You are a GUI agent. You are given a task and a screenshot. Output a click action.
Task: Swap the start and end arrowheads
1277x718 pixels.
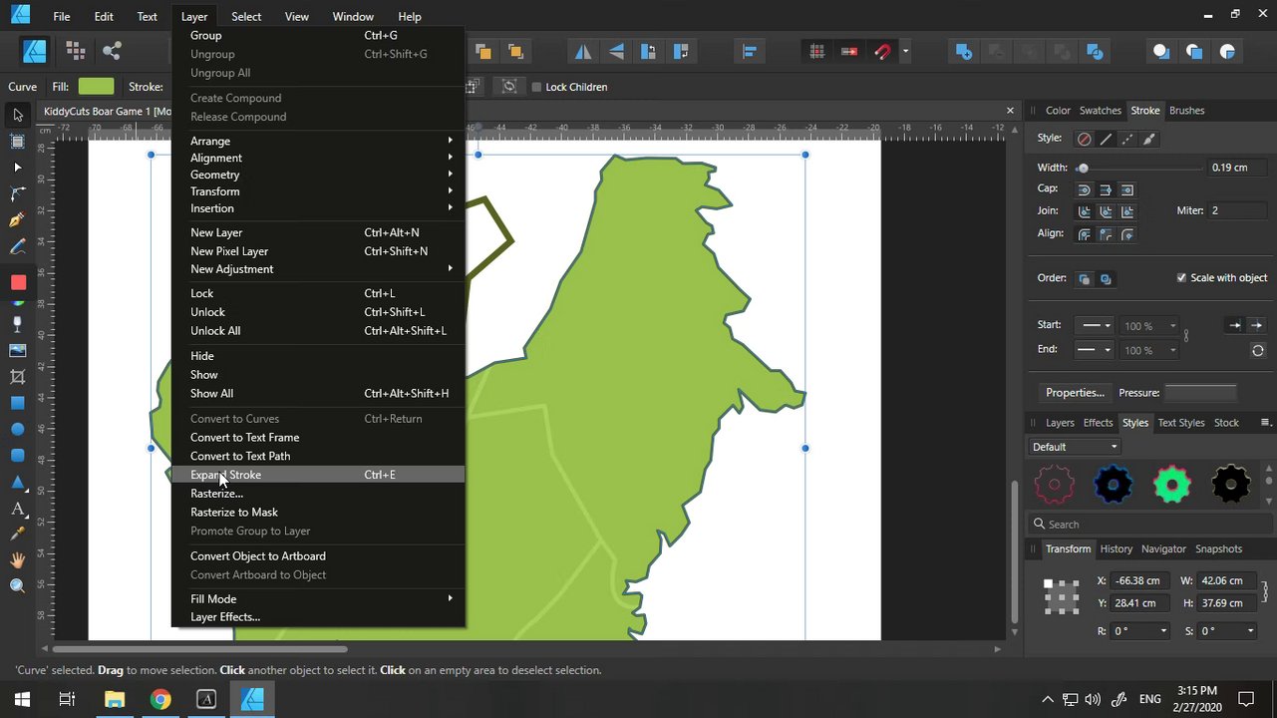1257,351
